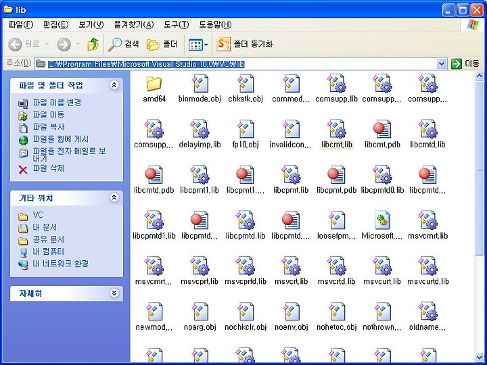Click 파일 이름 변경 rename link

coord(57,103)
